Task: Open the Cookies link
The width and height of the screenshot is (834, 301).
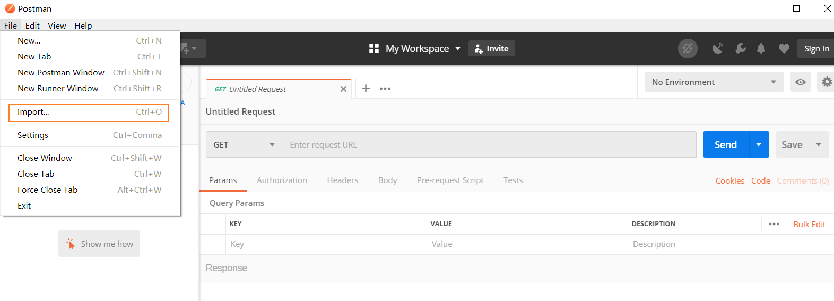Action: [730, 180]
